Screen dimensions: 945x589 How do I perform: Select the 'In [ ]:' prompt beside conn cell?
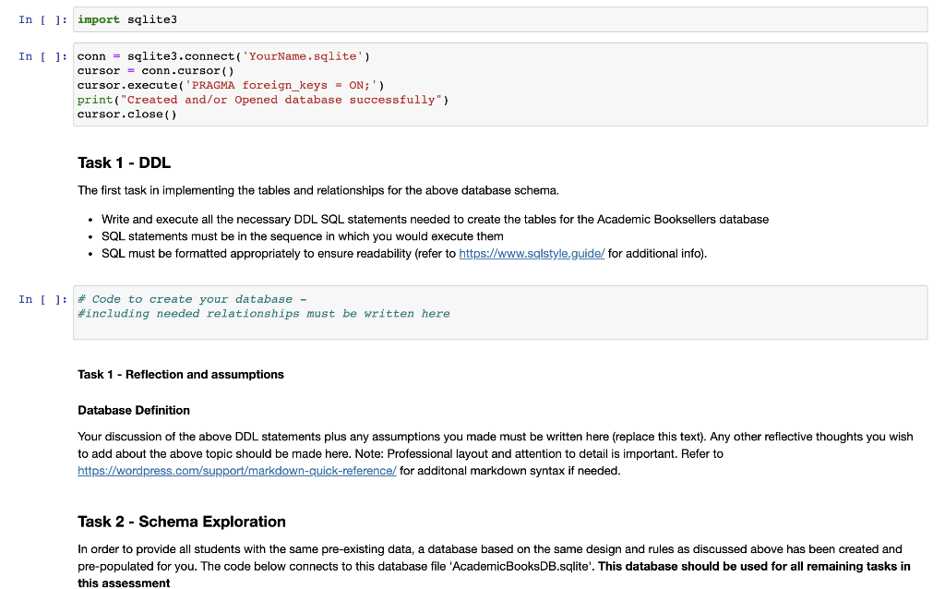point(42,56)
